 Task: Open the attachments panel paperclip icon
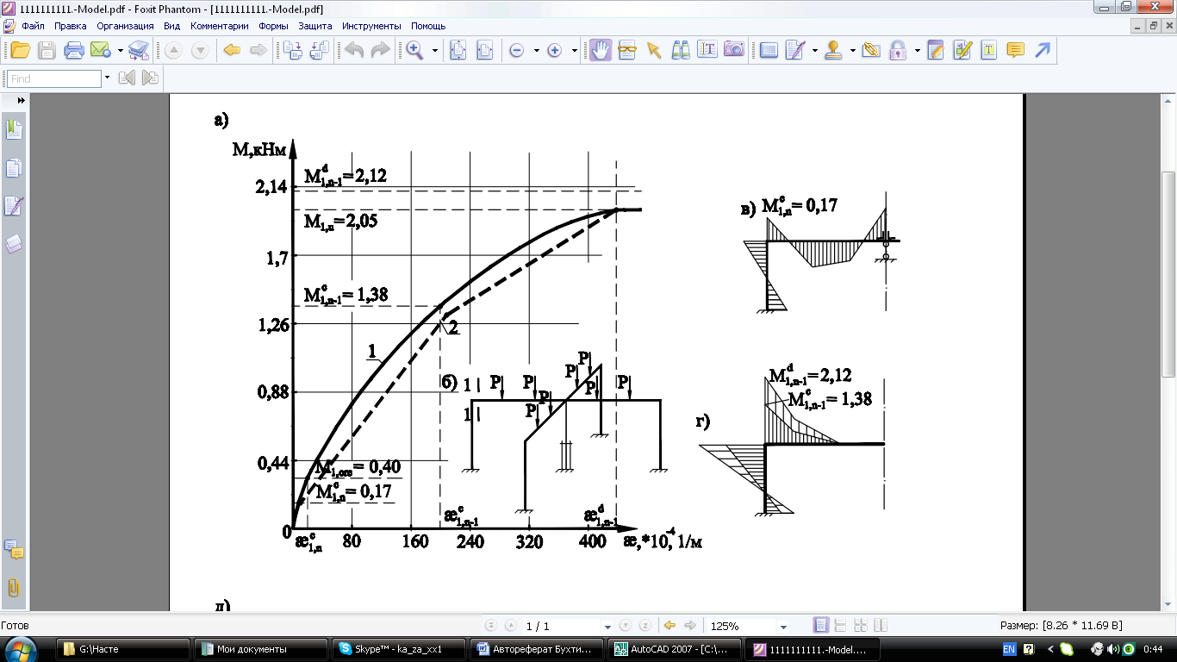(x=14, y=588)
